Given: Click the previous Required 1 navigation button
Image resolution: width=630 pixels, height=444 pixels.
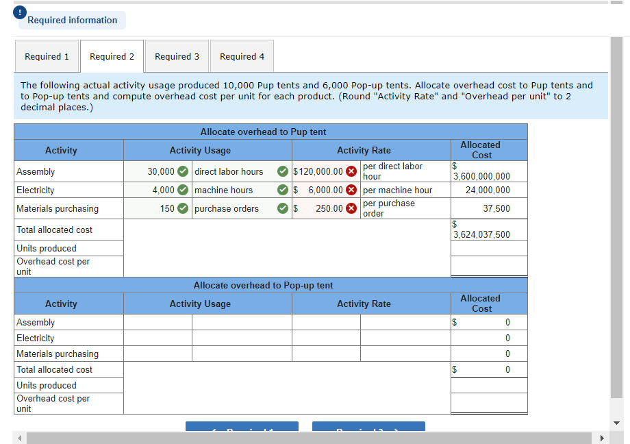Looking at the screenshot, I should pyautogui.click(x=242, y=426).
